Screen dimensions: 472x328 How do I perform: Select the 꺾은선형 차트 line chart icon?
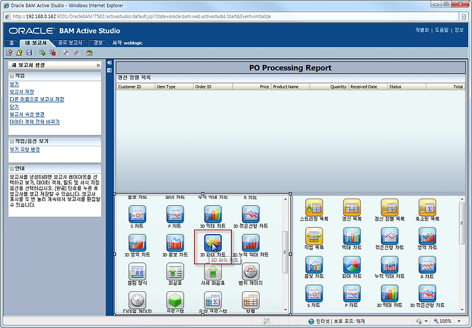click(x=389, y=236)
